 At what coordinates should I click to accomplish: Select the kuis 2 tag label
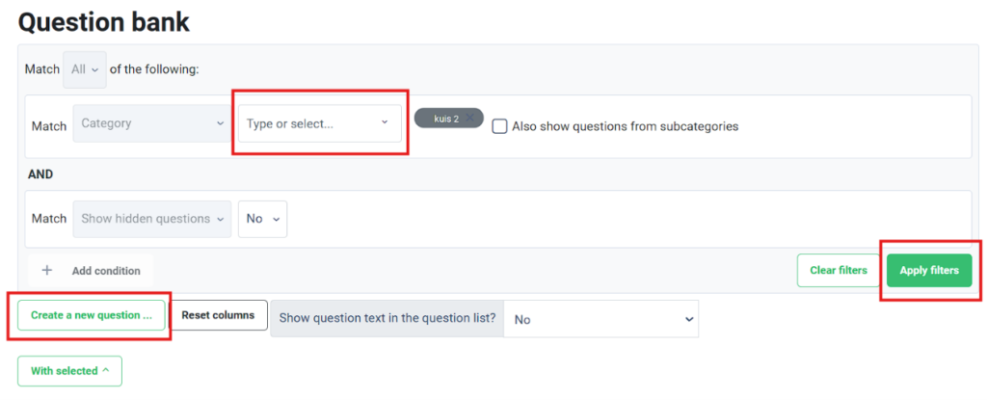coord(446,119)
